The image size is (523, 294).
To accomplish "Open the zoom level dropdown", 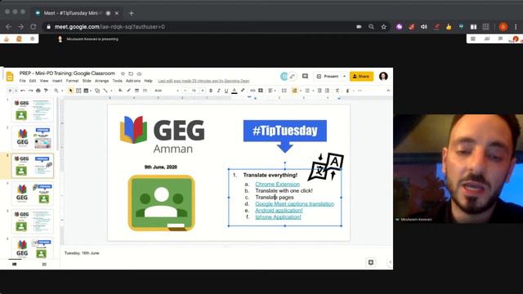I will (58, 91).
